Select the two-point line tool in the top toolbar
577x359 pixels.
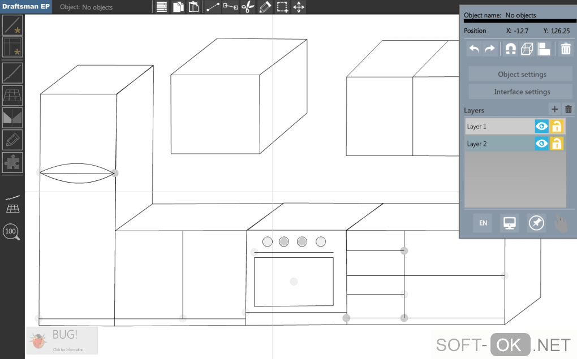[213, 7]
